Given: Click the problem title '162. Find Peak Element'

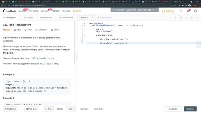Looking at the screenshot, I should pos(17,25).
